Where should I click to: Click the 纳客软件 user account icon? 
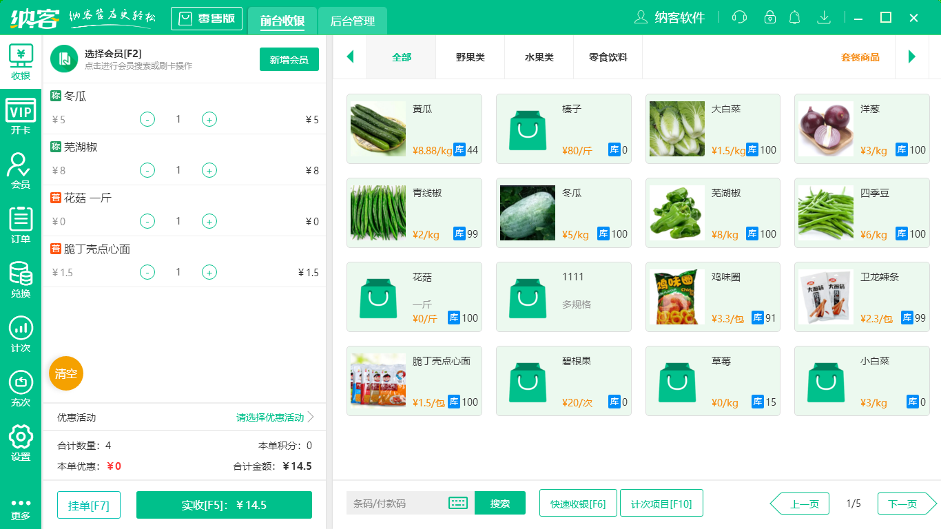[641, 17]
